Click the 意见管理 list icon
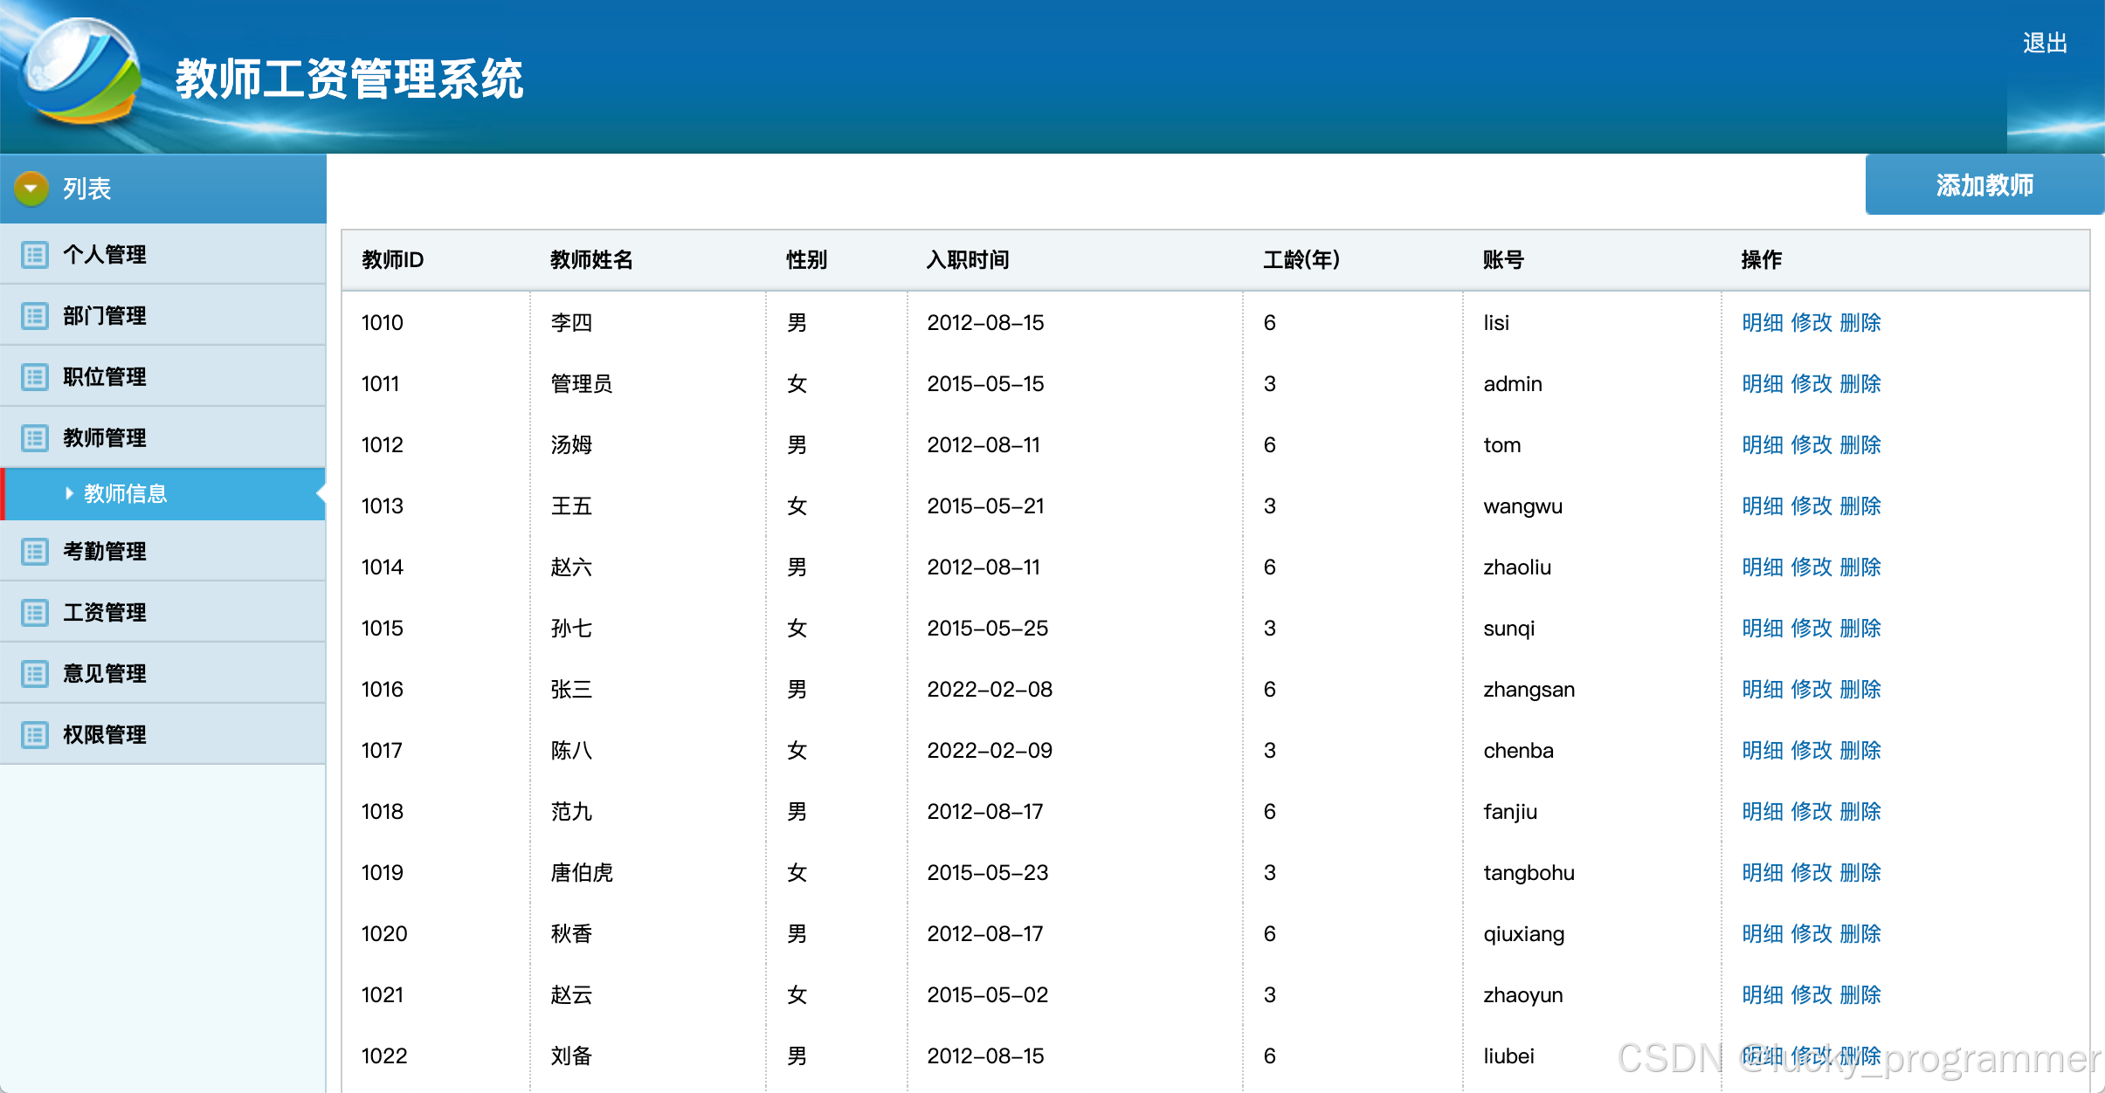 pyautogui.click(x=35, y=674)
